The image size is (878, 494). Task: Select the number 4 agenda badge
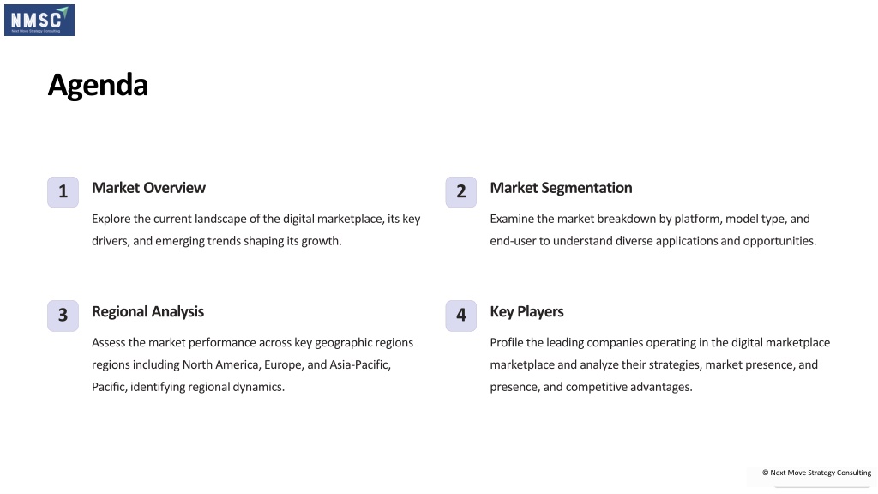coord(460,316)
